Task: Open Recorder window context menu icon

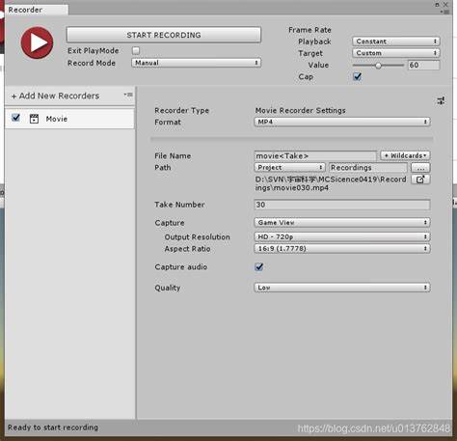Action: (445, 12)
